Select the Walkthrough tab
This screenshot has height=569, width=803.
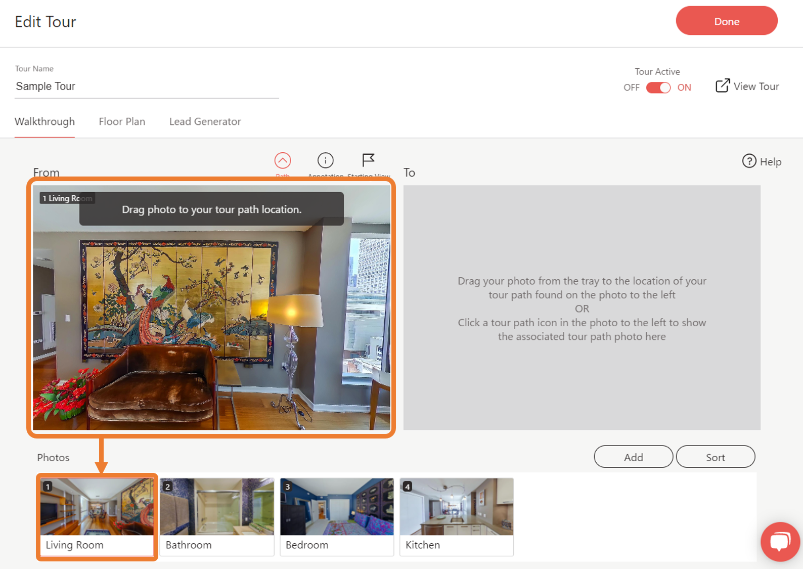(x=44, y=121)
